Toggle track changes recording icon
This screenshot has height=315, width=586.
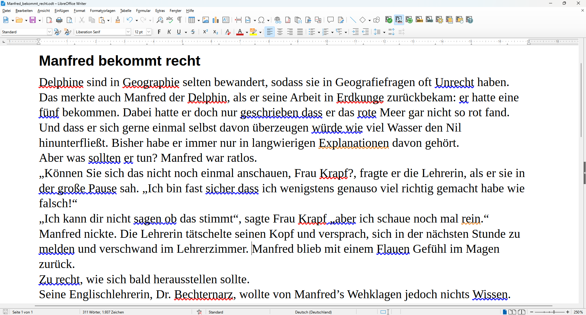[341, 20]
